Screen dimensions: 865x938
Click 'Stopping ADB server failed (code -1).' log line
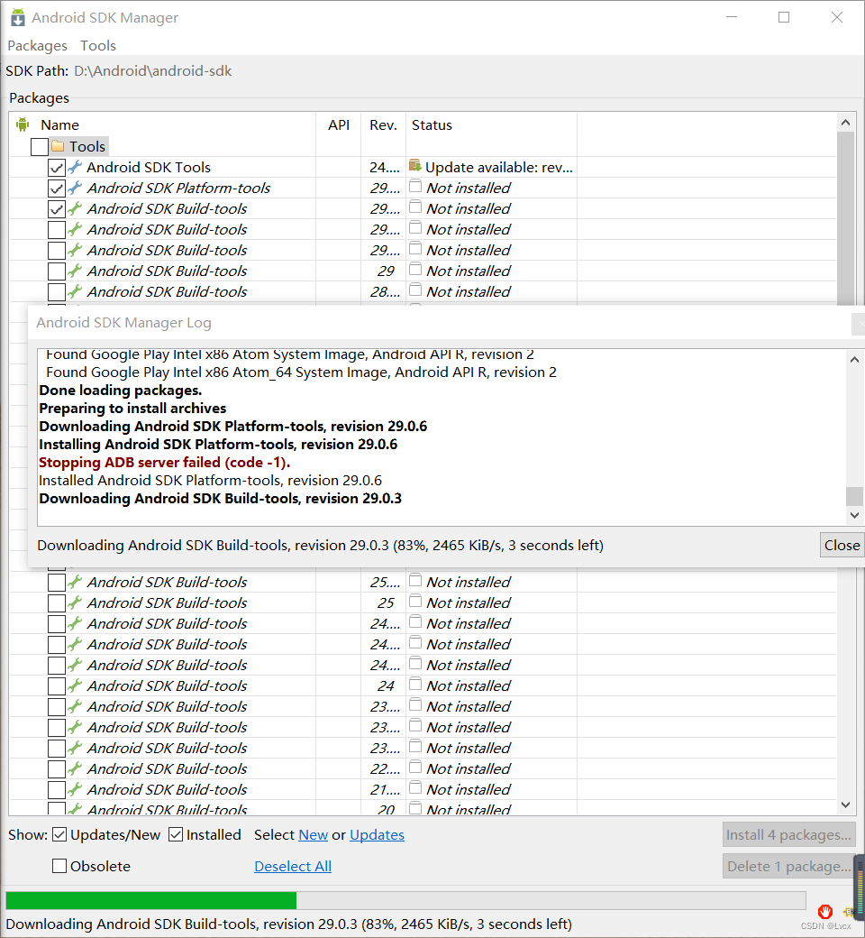click(x=164, y=463)
